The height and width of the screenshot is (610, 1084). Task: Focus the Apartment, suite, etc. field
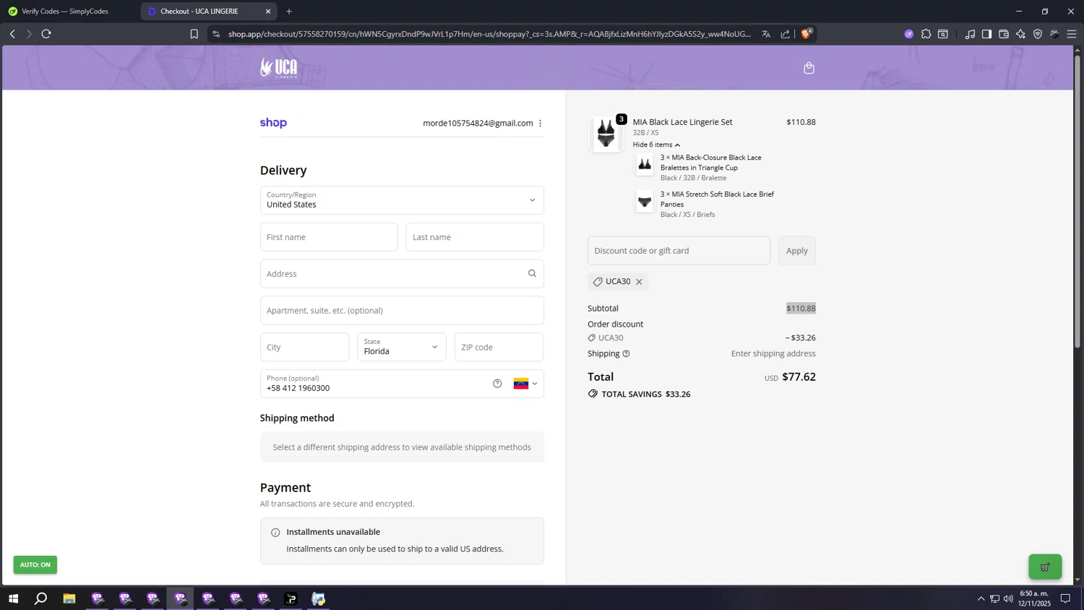(x=402, y=311)
